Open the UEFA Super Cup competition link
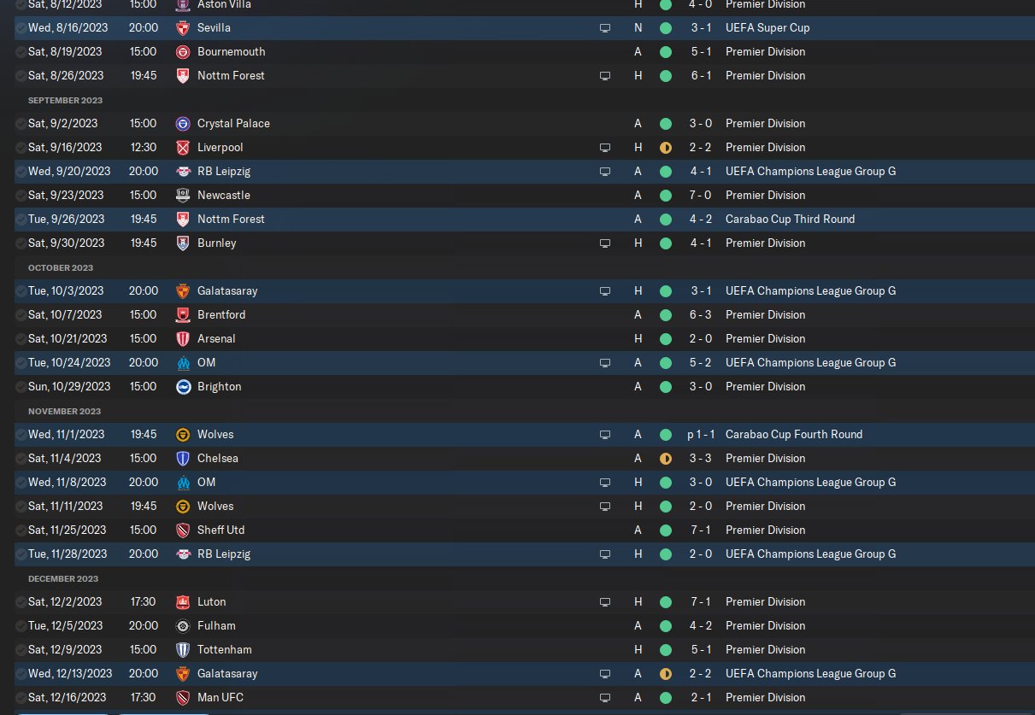Image resolution: width=1035 pixels, height=715 pixels. click(x=767, y=28)
